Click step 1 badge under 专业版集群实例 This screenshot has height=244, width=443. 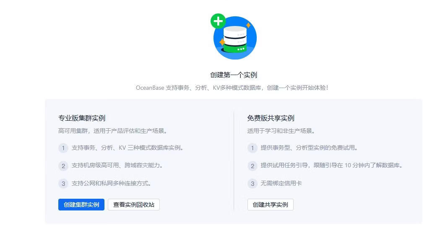pyautogui.click(x=63, y=148)
